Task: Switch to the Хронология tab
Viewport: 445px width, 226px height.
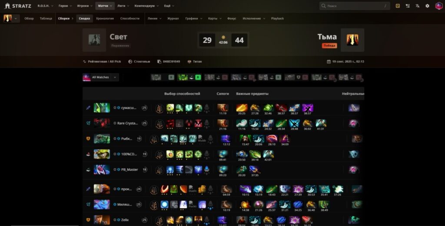Action: pyautogui.click(x=105, y=18)
